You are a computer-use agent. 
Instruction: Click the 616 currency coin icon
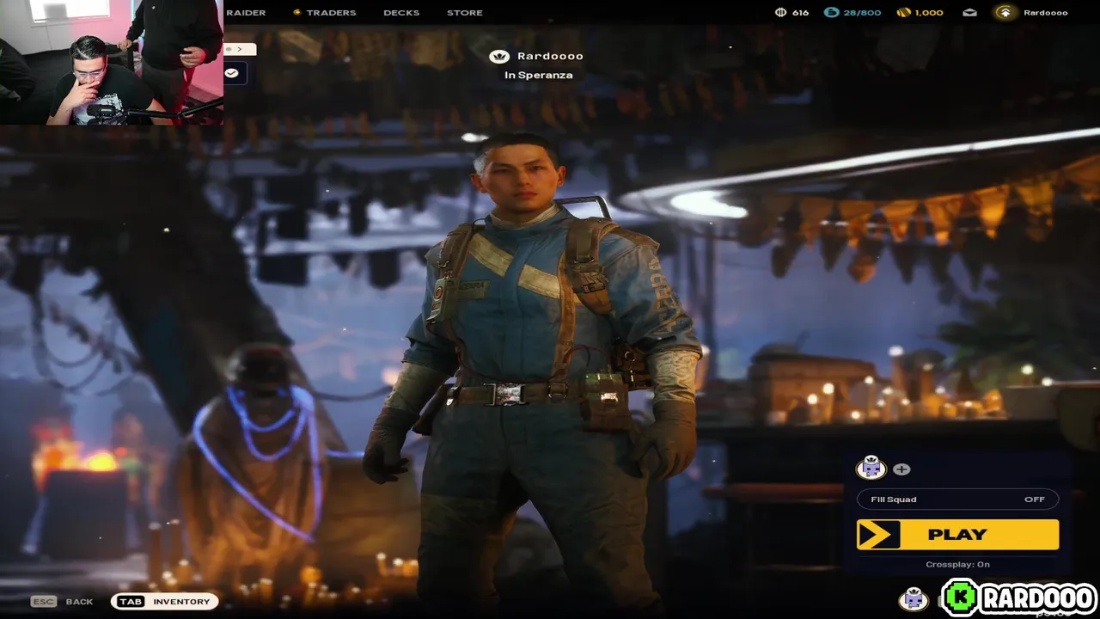click(x=781, y=13)
